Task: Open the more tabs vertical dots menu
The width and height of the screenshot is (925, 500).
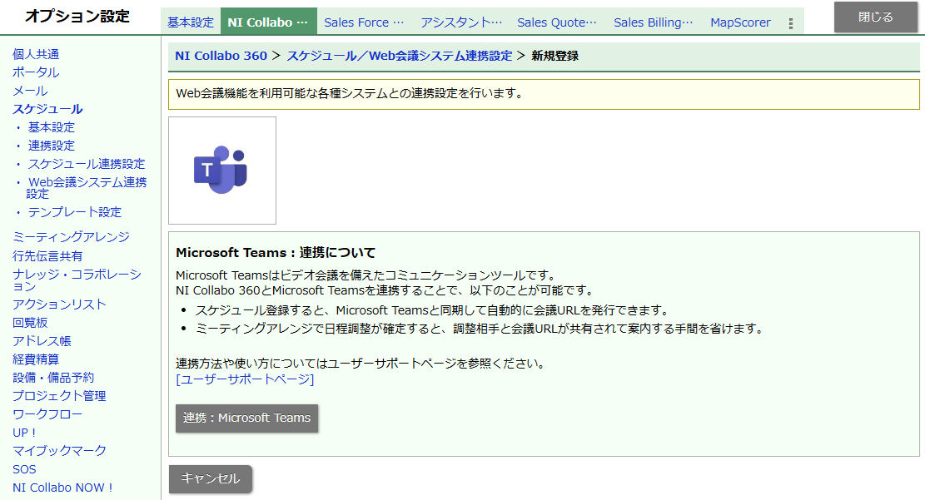Action: (790, 23)
